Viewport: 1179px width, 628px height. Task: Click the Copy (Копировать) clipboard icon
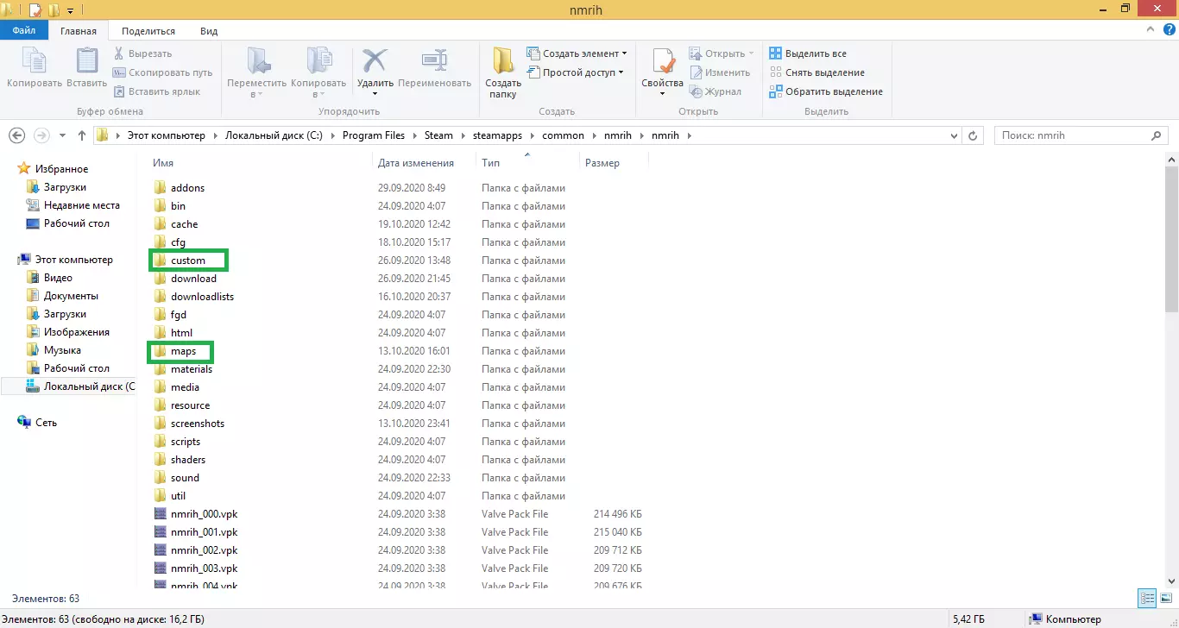point(35,62)
